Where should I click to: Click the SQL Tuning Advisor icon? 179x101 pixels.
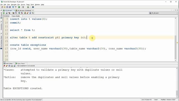point(16,13)
